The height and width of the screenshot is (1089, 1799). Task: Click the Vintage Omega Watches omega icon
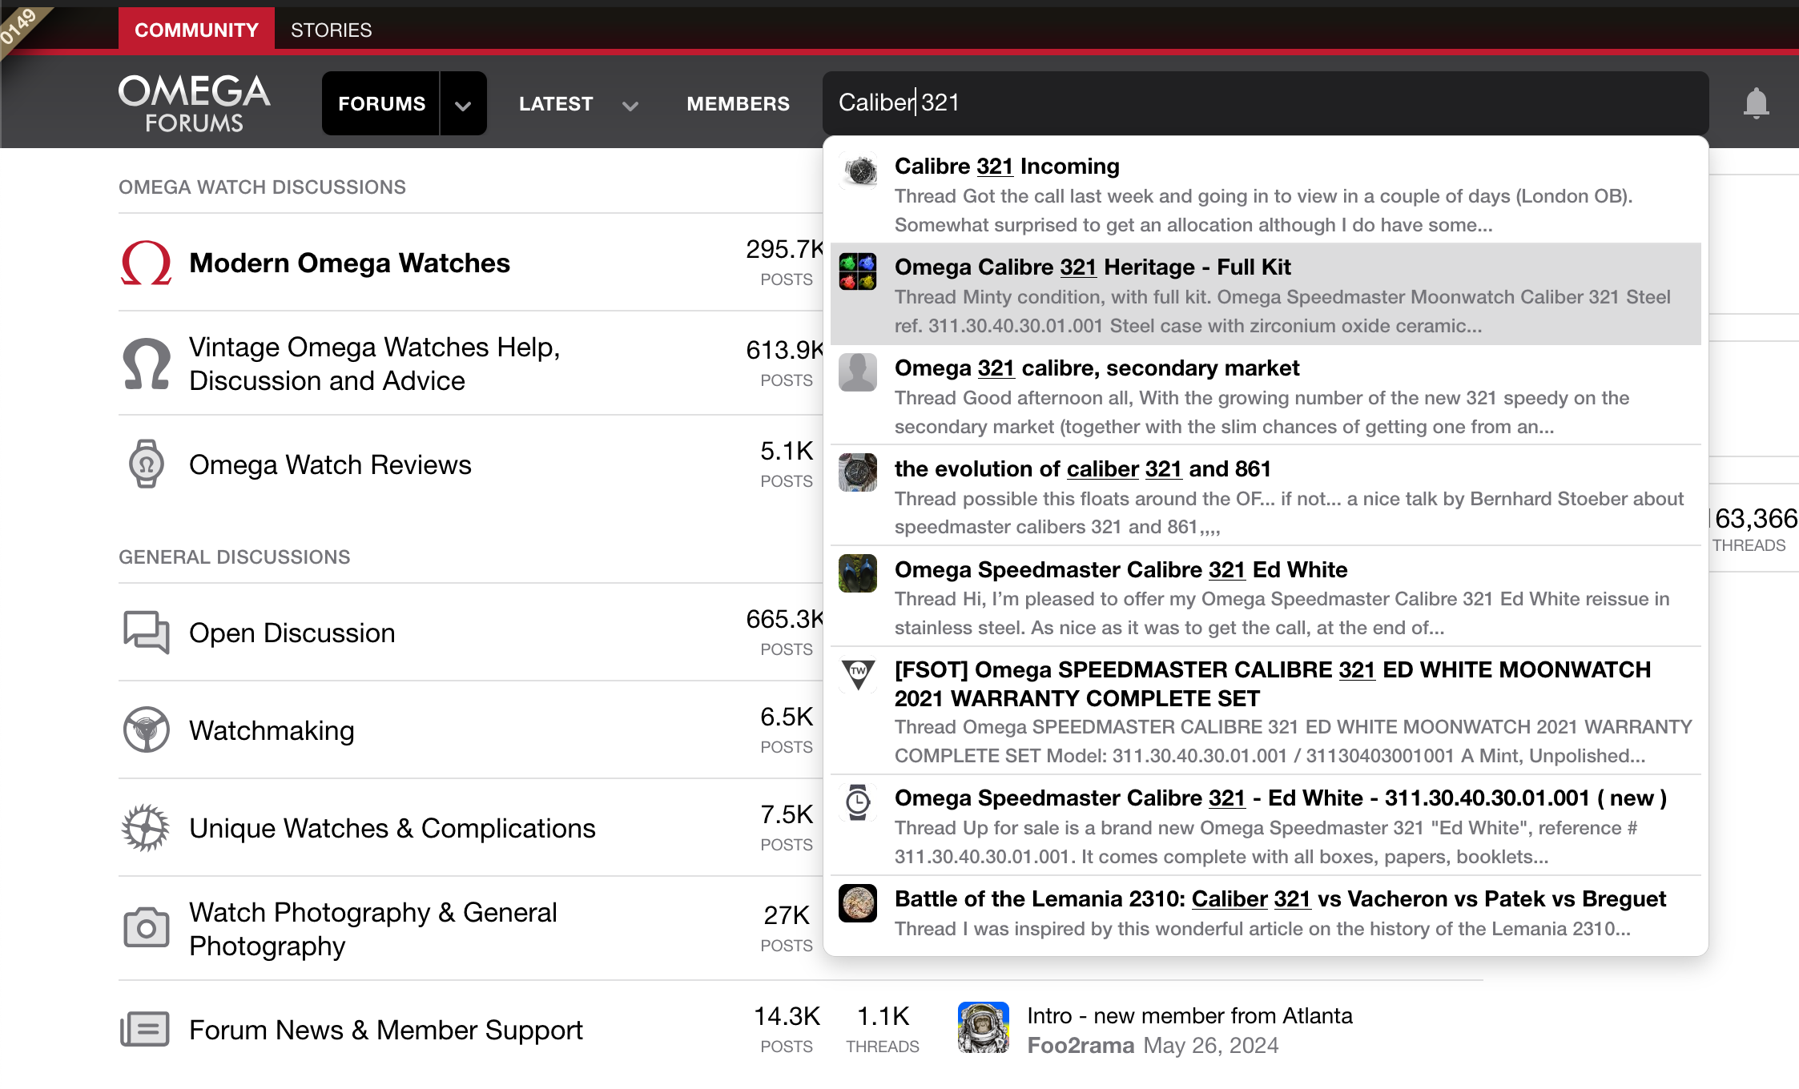click(x=146, y=364)
